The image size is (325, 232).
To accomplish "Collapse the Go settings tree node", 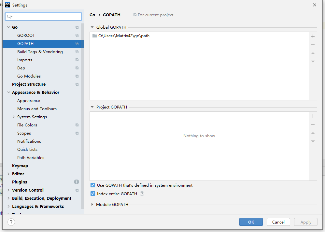I will click(8, 27).
